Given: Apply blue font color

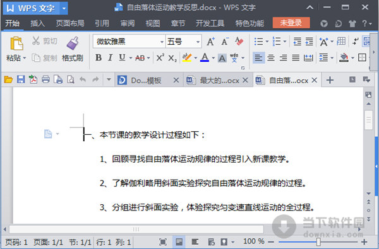Looking at the screenshot, I should (205, 57).
